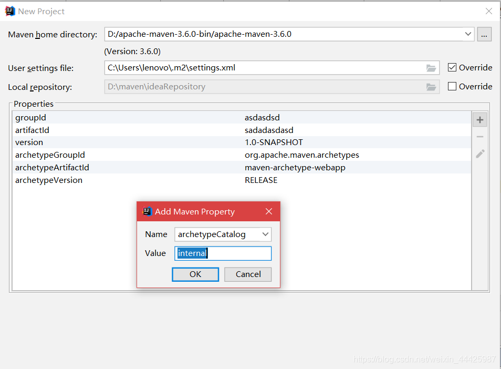Click the Local repository label

click(40, 87)
